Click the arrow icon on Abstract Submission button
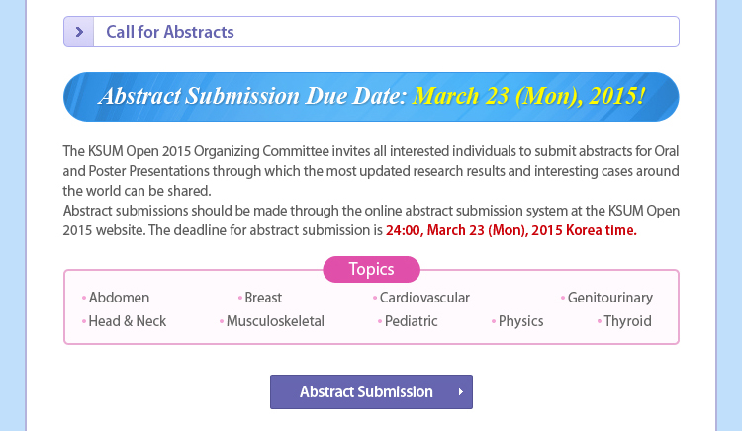742x431 pixels. 460,391
